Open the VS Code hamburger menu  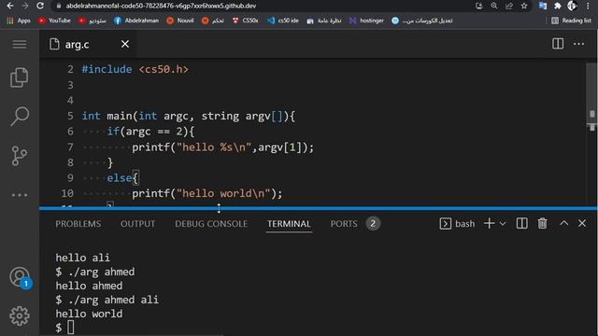(19, 44)
